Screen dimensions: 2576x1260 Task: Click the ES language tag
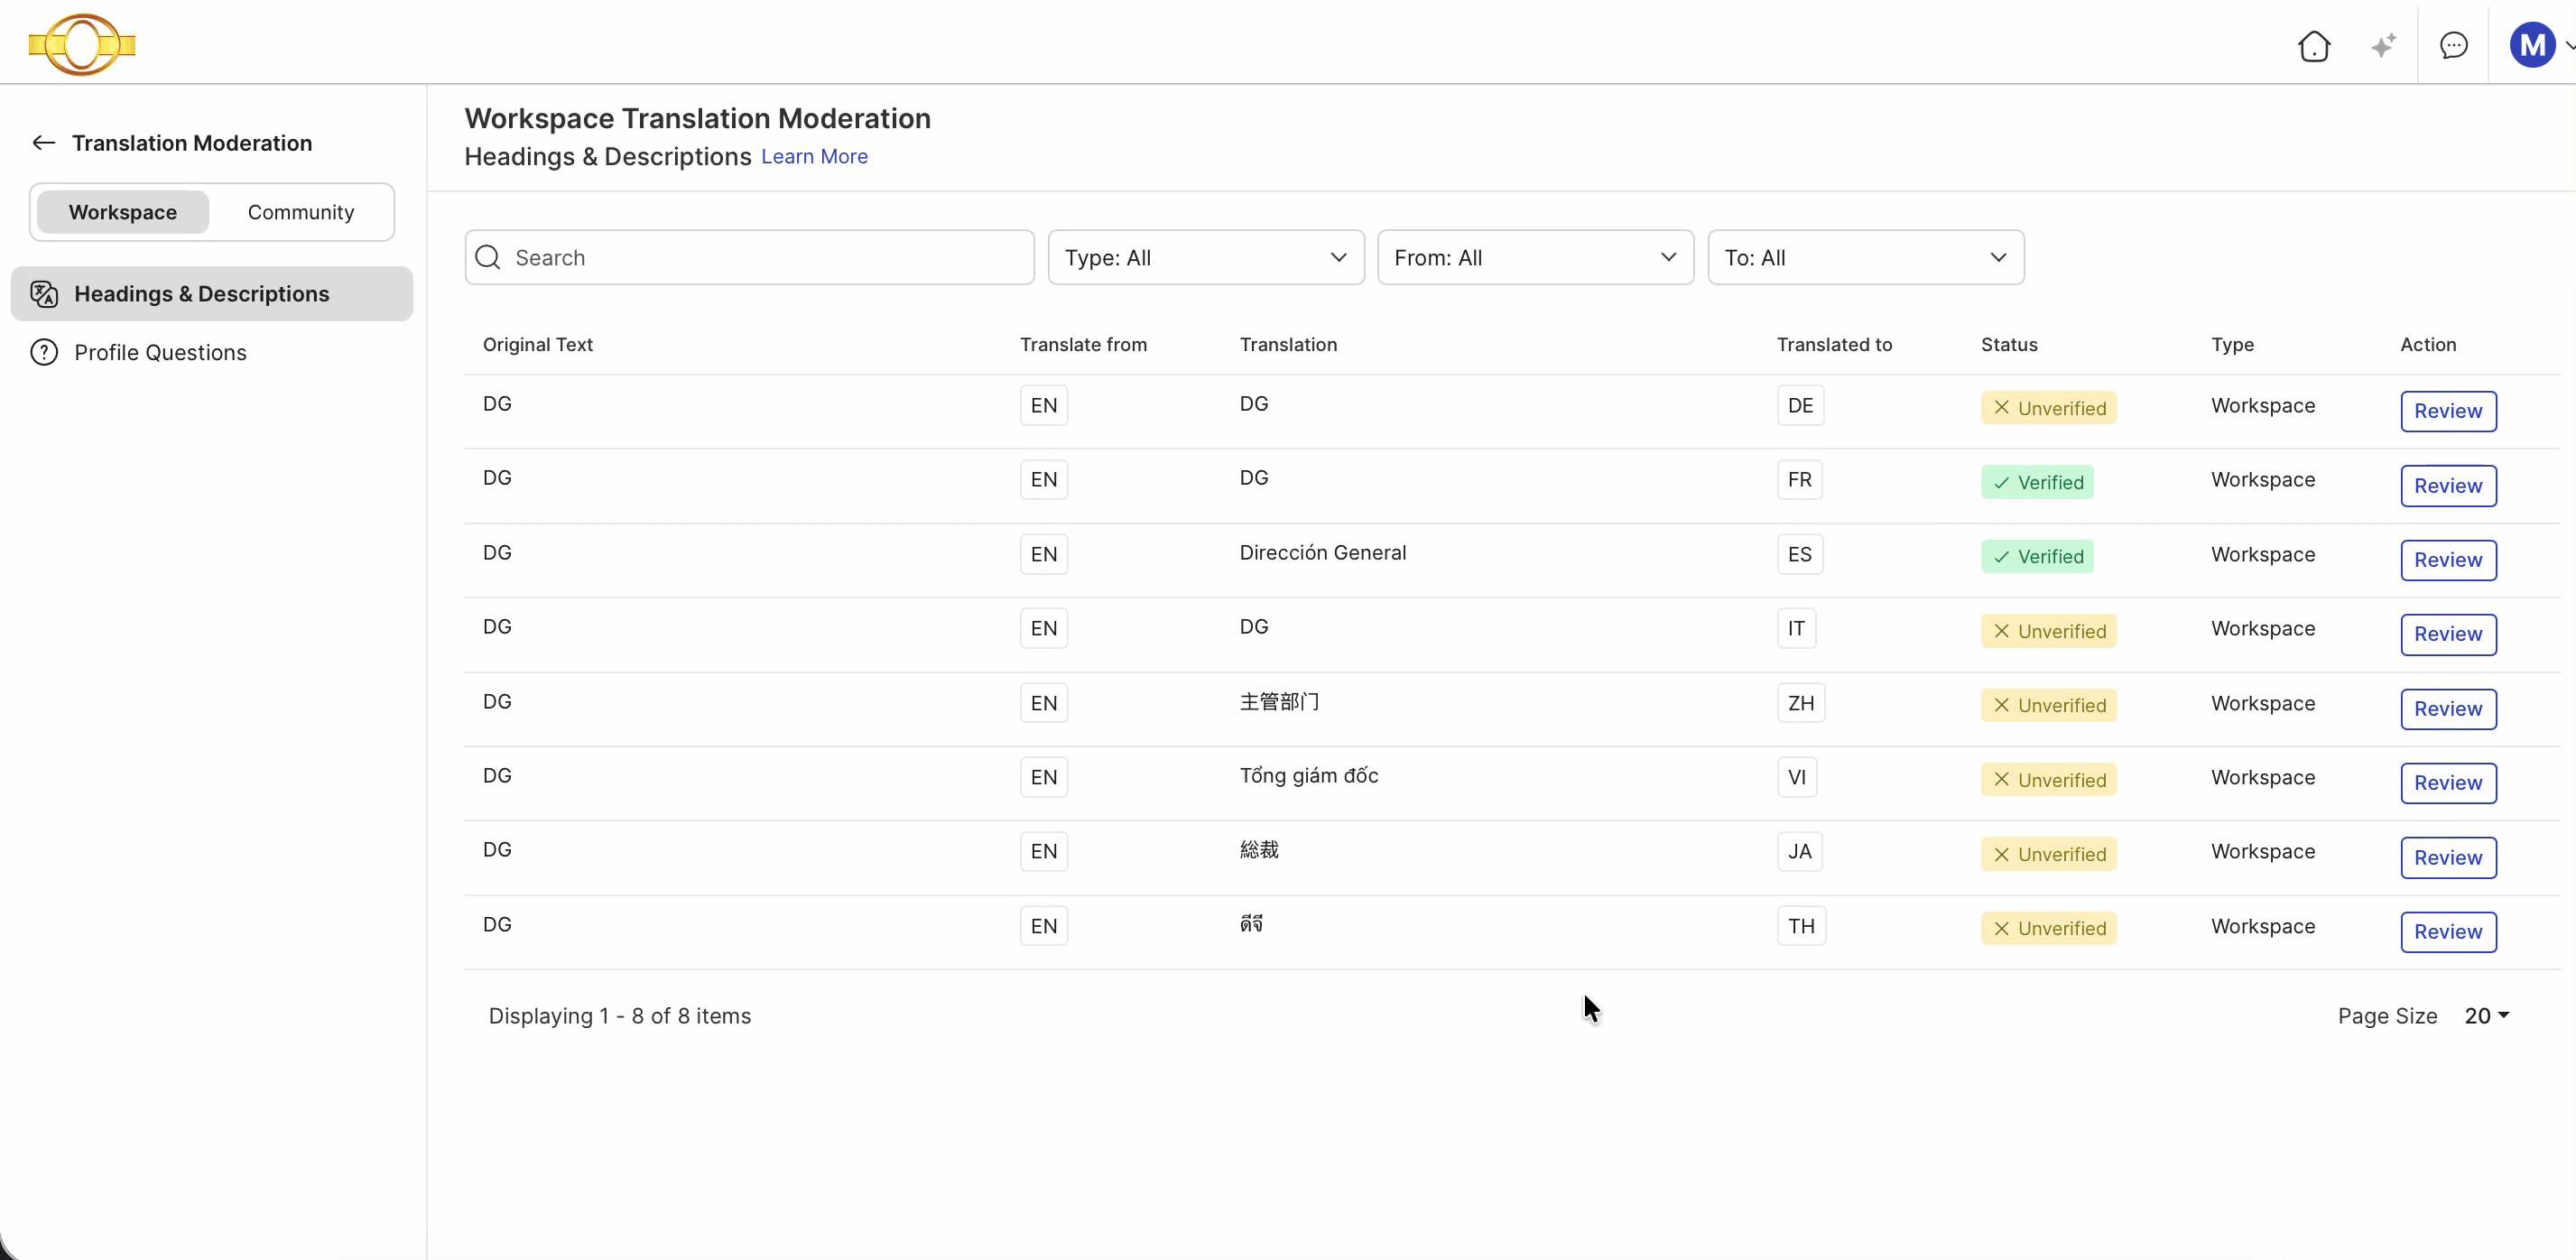click(1799, 555)
